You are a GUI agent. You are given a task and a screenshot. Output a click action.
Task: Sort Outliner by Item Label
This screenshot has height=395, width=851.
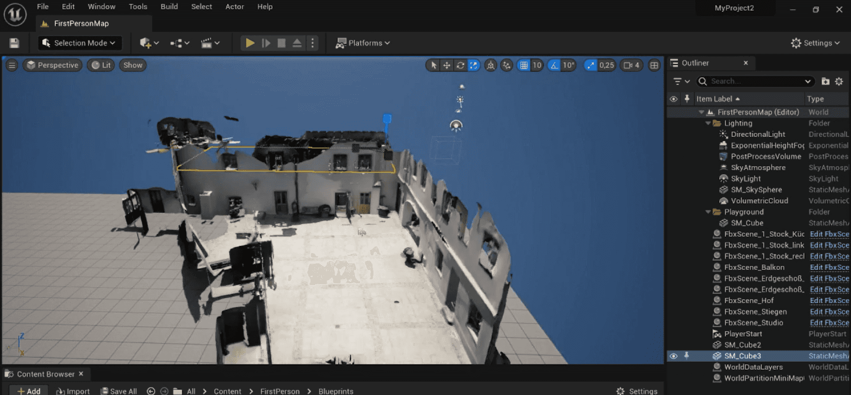[718, 99]
